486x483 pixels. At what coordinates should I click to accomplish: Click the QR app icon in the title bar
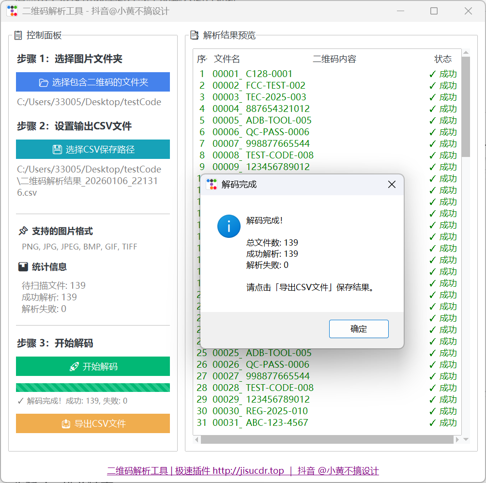pyautogui.click(x=12, y=10)
